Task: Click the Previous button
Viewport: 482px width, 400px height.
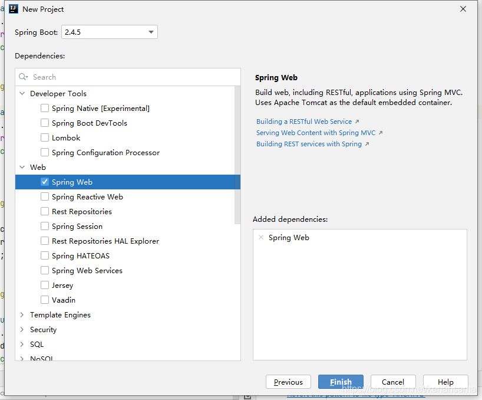Action: point(288,382)
